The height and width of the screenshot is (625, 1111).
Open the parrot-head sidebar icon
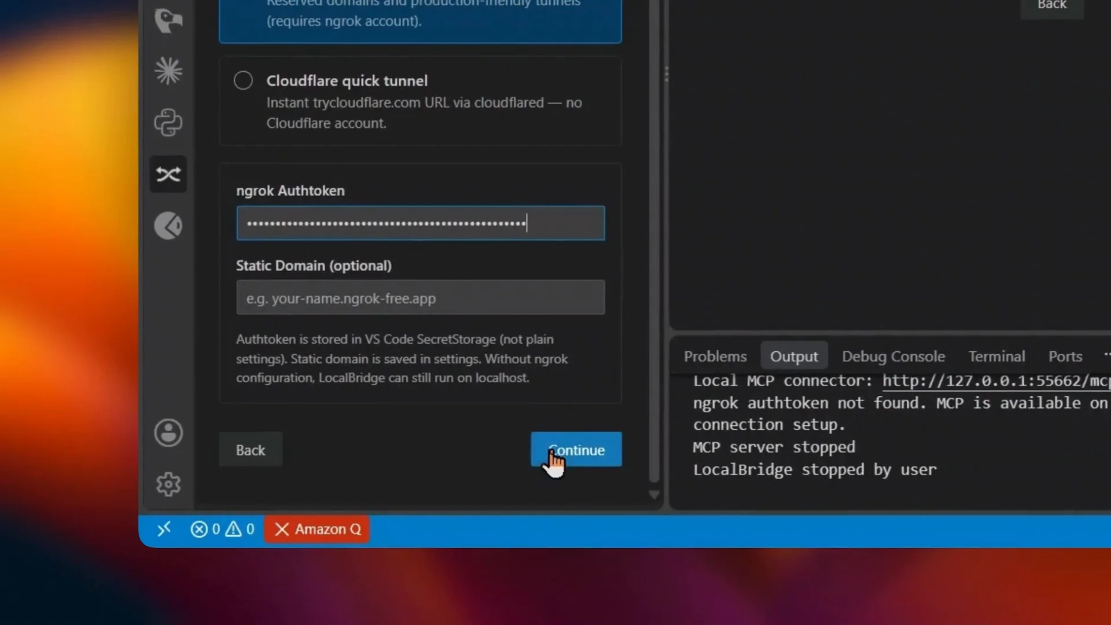tap(168, 20)
